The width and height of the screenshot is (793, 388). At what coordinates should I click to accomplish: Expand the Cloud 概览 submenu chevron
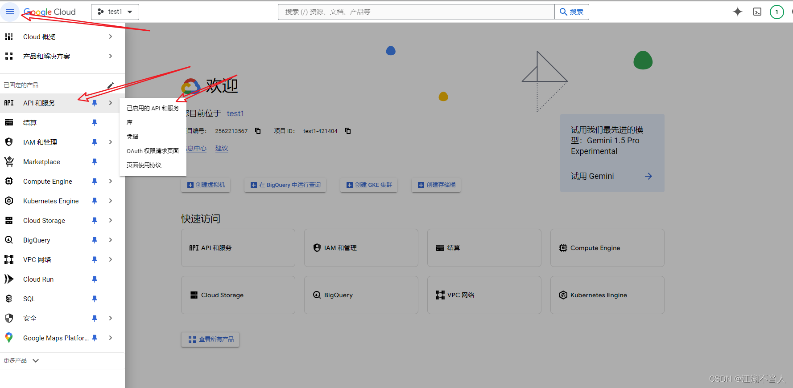(x=111, y=36)
